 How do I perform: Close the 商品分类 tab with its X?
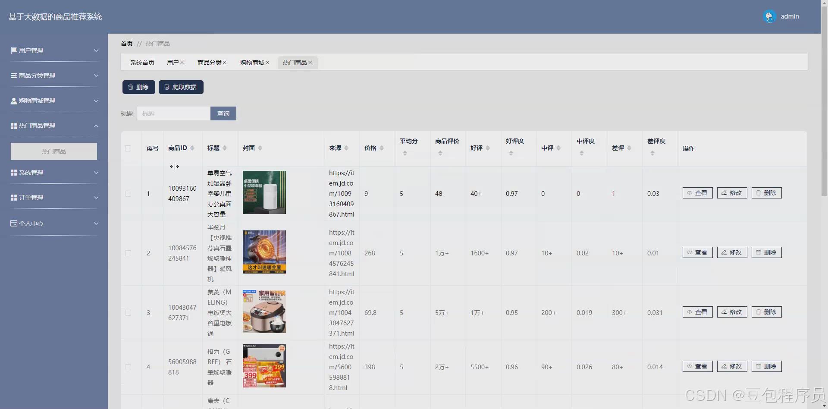point(225,63)
